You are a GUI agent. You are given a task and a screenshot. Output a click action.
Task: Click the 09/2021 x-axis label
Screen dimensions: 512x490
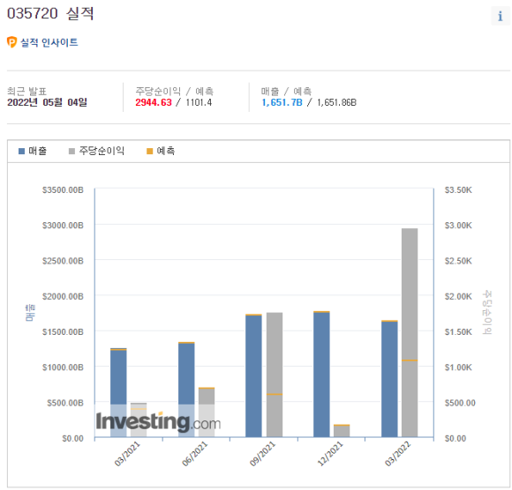coord(262,454)
